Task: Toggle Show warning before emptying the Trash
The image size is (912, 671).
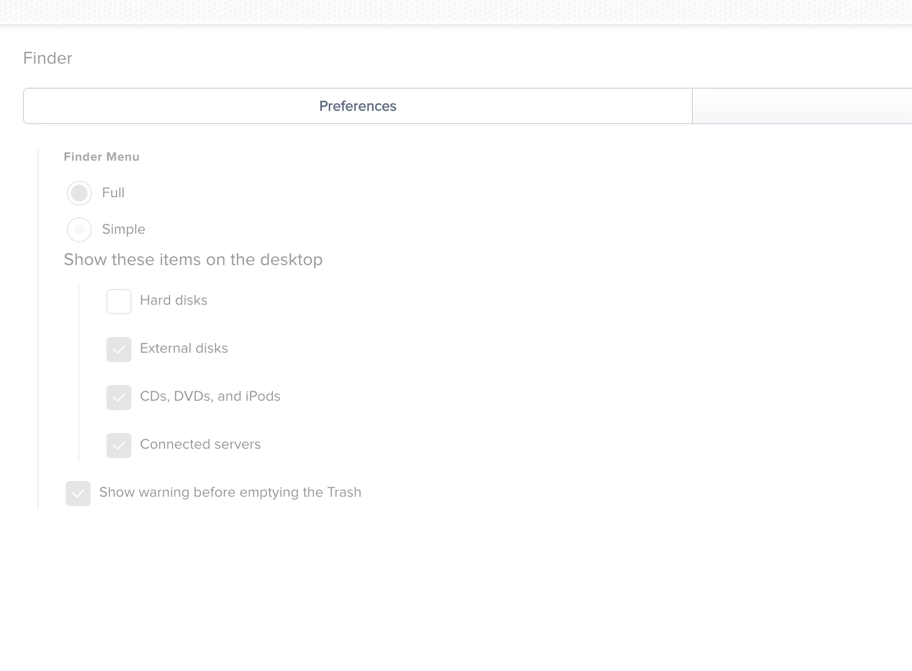Action: coord(78,494)
